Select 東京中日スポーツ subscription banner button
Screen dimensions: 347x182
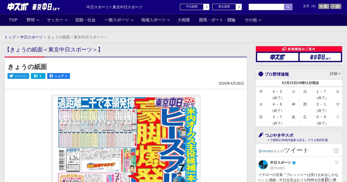pyautogui.click(x=320, y=57)
